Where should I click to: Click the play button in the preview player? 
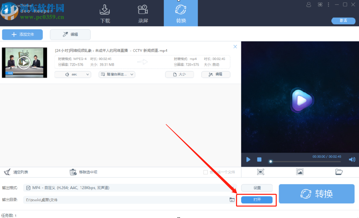[248, 159]
